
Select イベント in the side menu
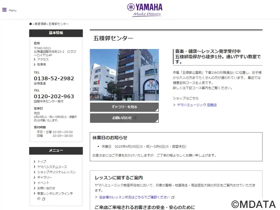43,183
